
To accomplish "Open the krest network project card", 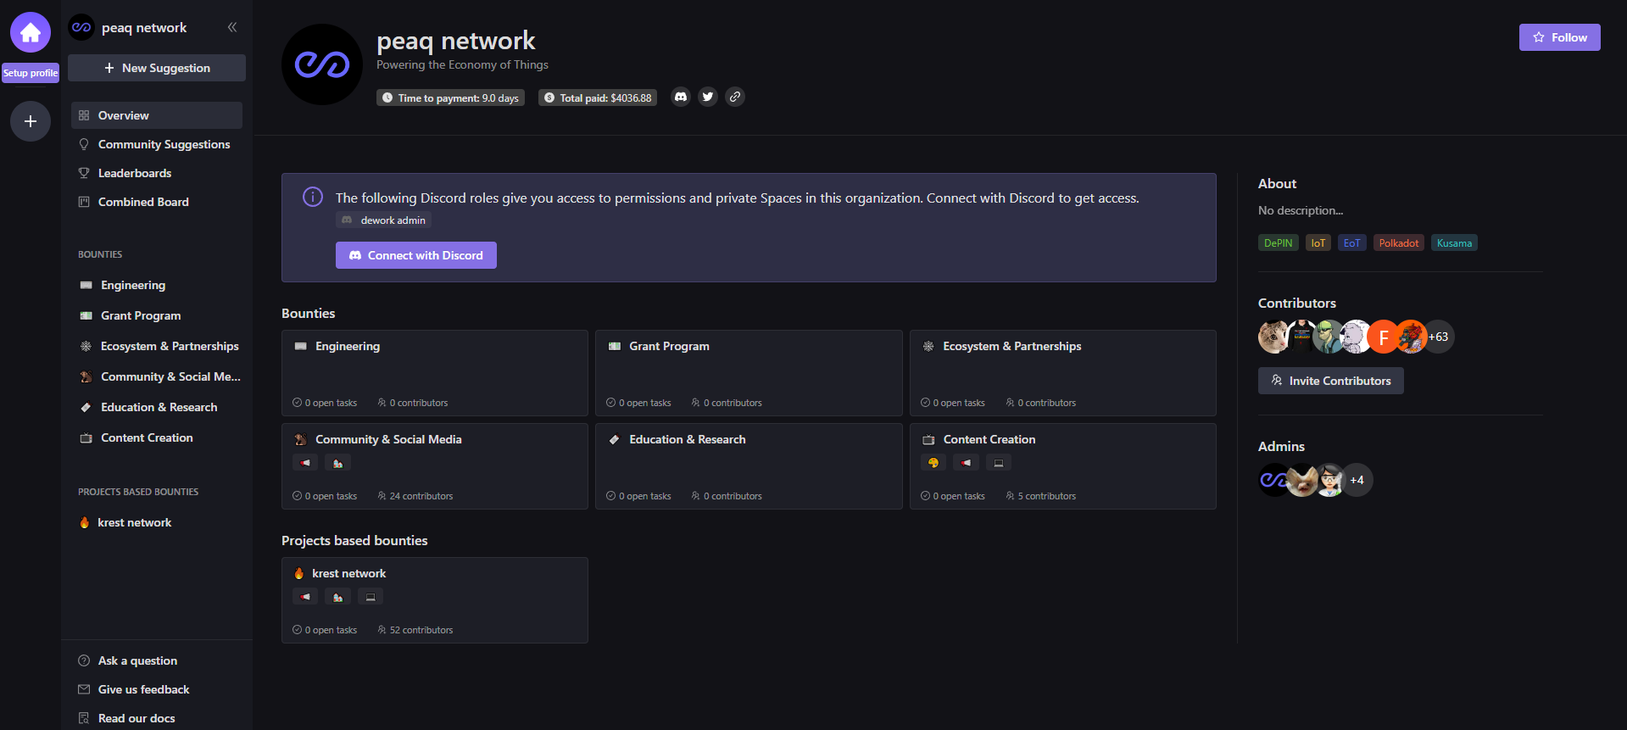I will point(434,600).
